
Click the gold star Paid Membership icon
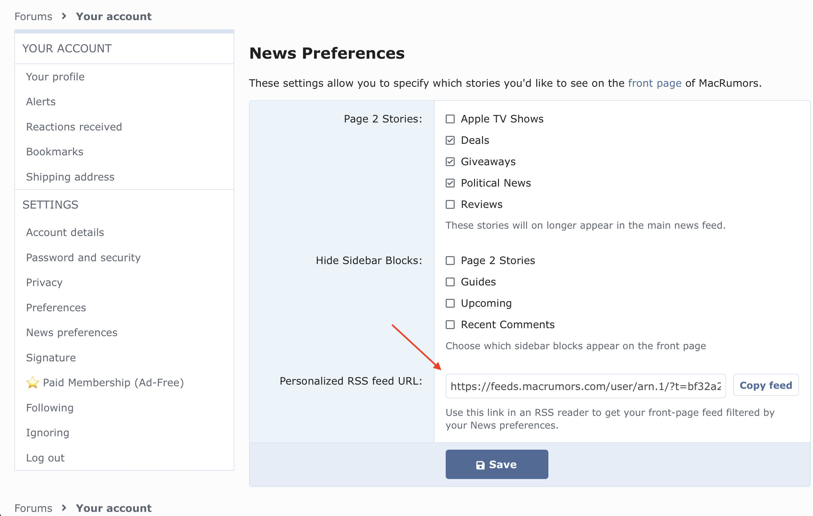click(x=33, y=383)
